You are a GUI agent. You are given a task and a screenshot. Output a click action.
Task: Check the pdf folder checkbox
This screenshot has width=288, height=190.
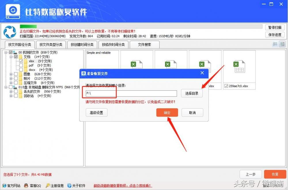tap(21, 66)
